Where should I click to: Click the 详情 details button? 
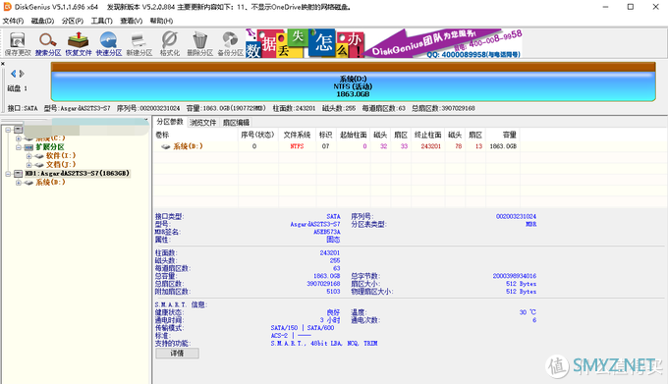(177, 354)
